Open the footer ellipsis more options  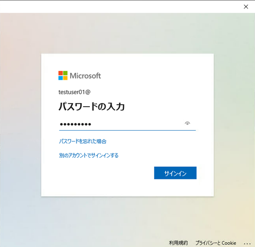point(247,244)
